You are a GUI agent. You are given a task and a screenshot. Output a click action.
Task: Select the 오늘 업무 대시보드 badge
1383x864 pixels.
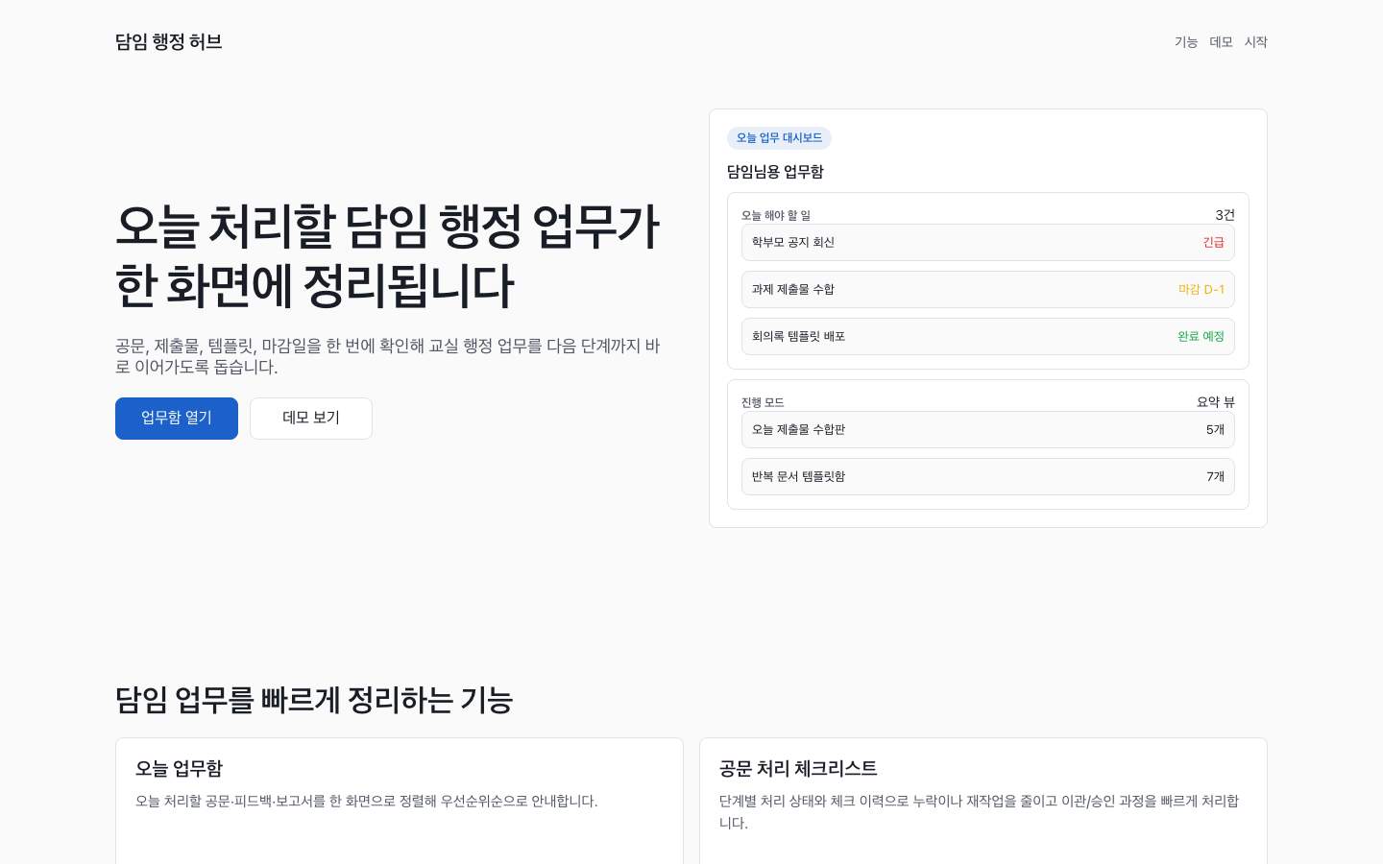(779, 138)
